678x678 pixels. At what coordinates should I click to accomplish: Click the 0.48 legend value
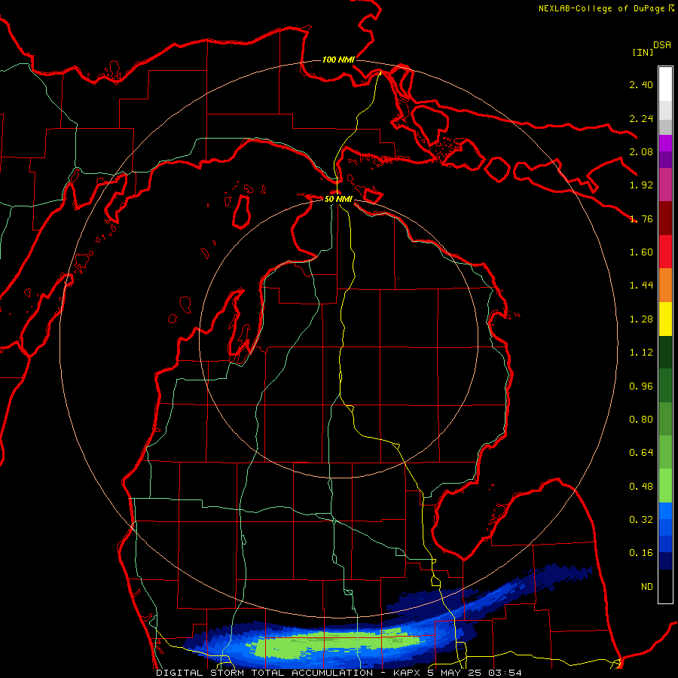(x=641, y=487)
